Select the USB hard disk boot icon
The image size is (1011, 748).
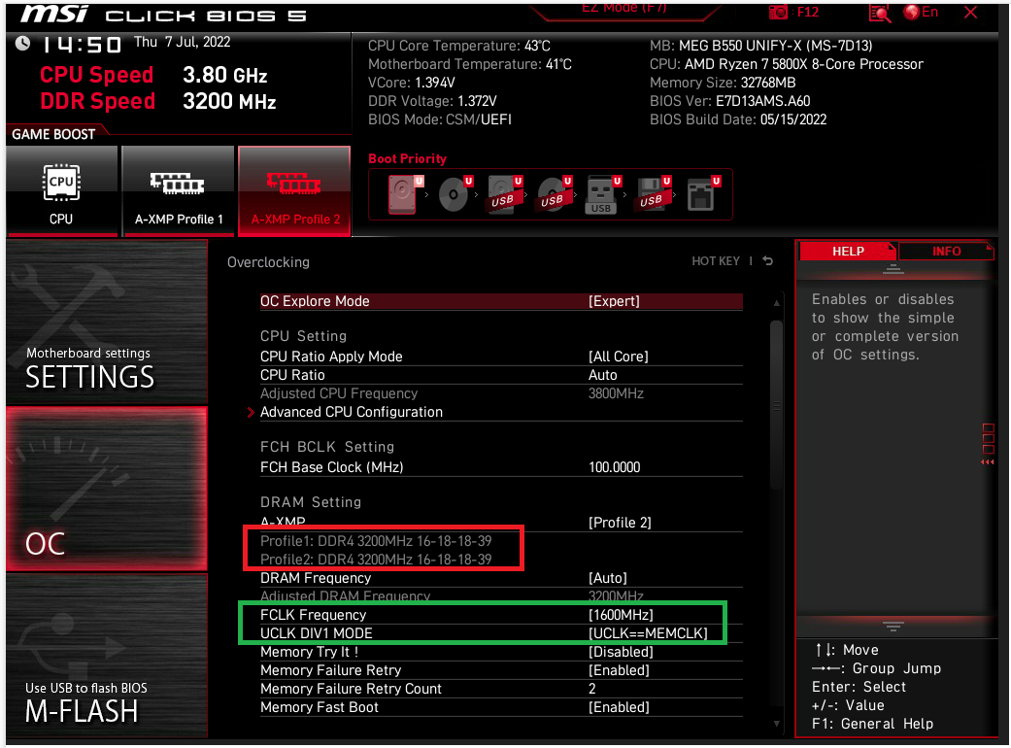[x=504, y=194]
